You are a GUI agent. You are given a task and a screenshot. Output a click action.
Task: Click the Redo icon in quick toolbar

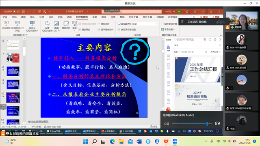pyautogui.click(x=35, y=12)
